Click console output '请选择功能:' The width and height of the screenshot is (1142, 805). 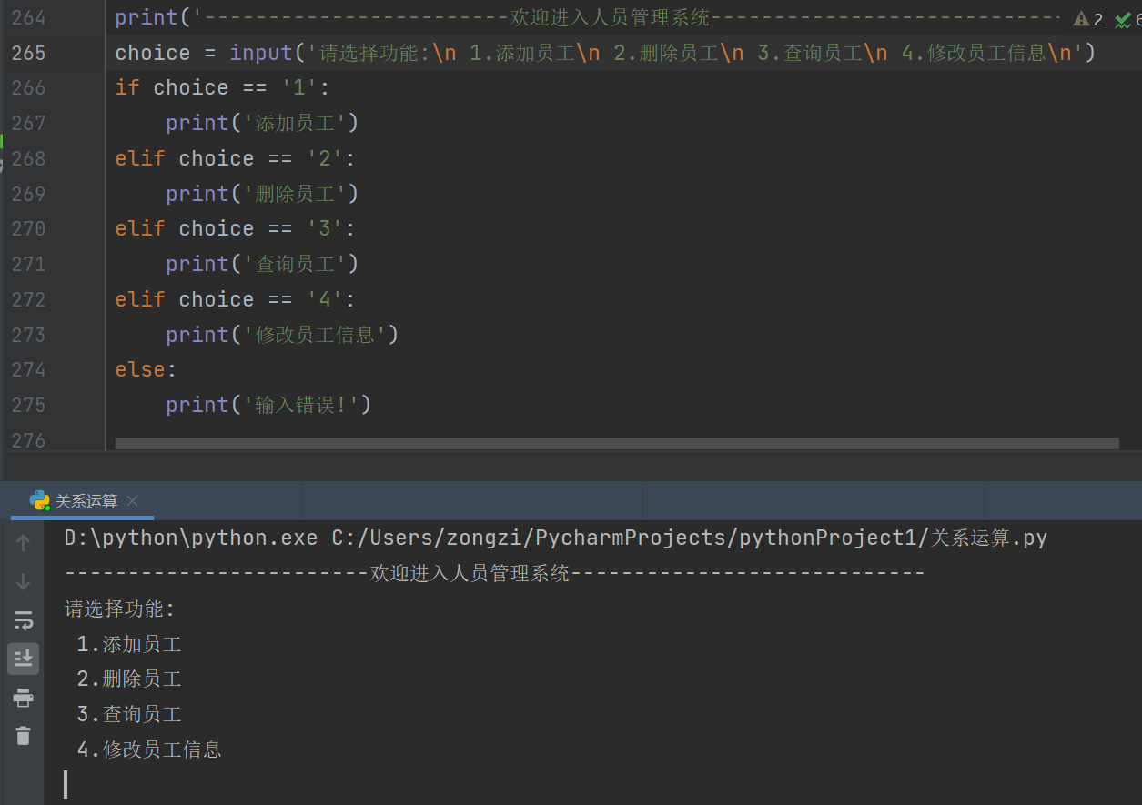119,609
